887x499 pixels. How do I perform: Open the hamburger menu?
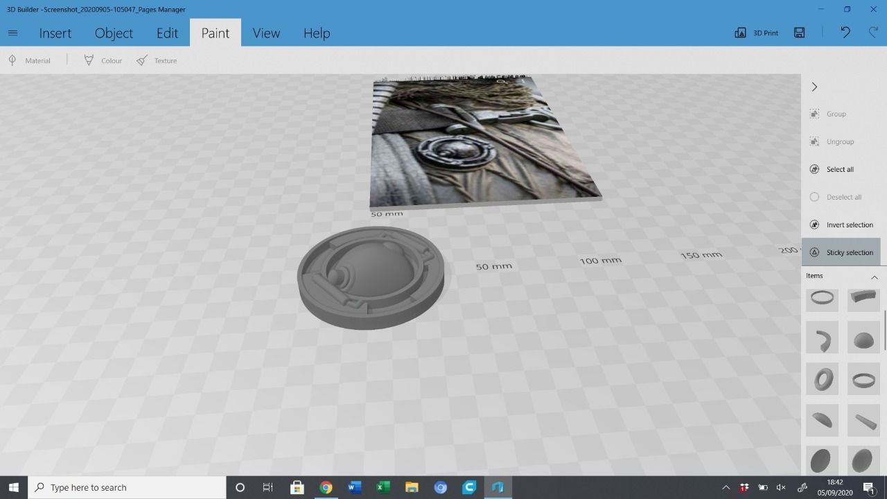(x=12, y=33)
